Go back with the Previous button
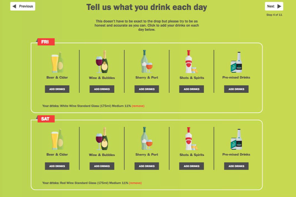Screen dimensions: 296x197 coord(23,6)
